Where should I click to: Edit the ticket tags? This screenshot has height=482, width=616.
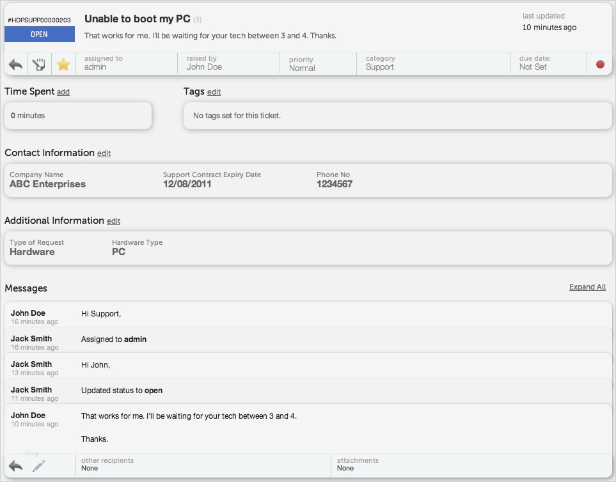[214, 92]
